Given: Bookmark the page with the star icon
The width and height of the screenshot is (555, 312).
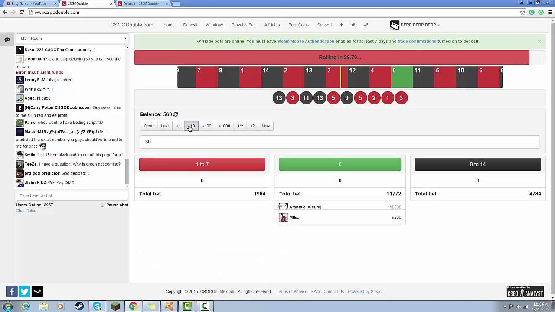Looking at the screenshot, I should (x=522, y=12).
